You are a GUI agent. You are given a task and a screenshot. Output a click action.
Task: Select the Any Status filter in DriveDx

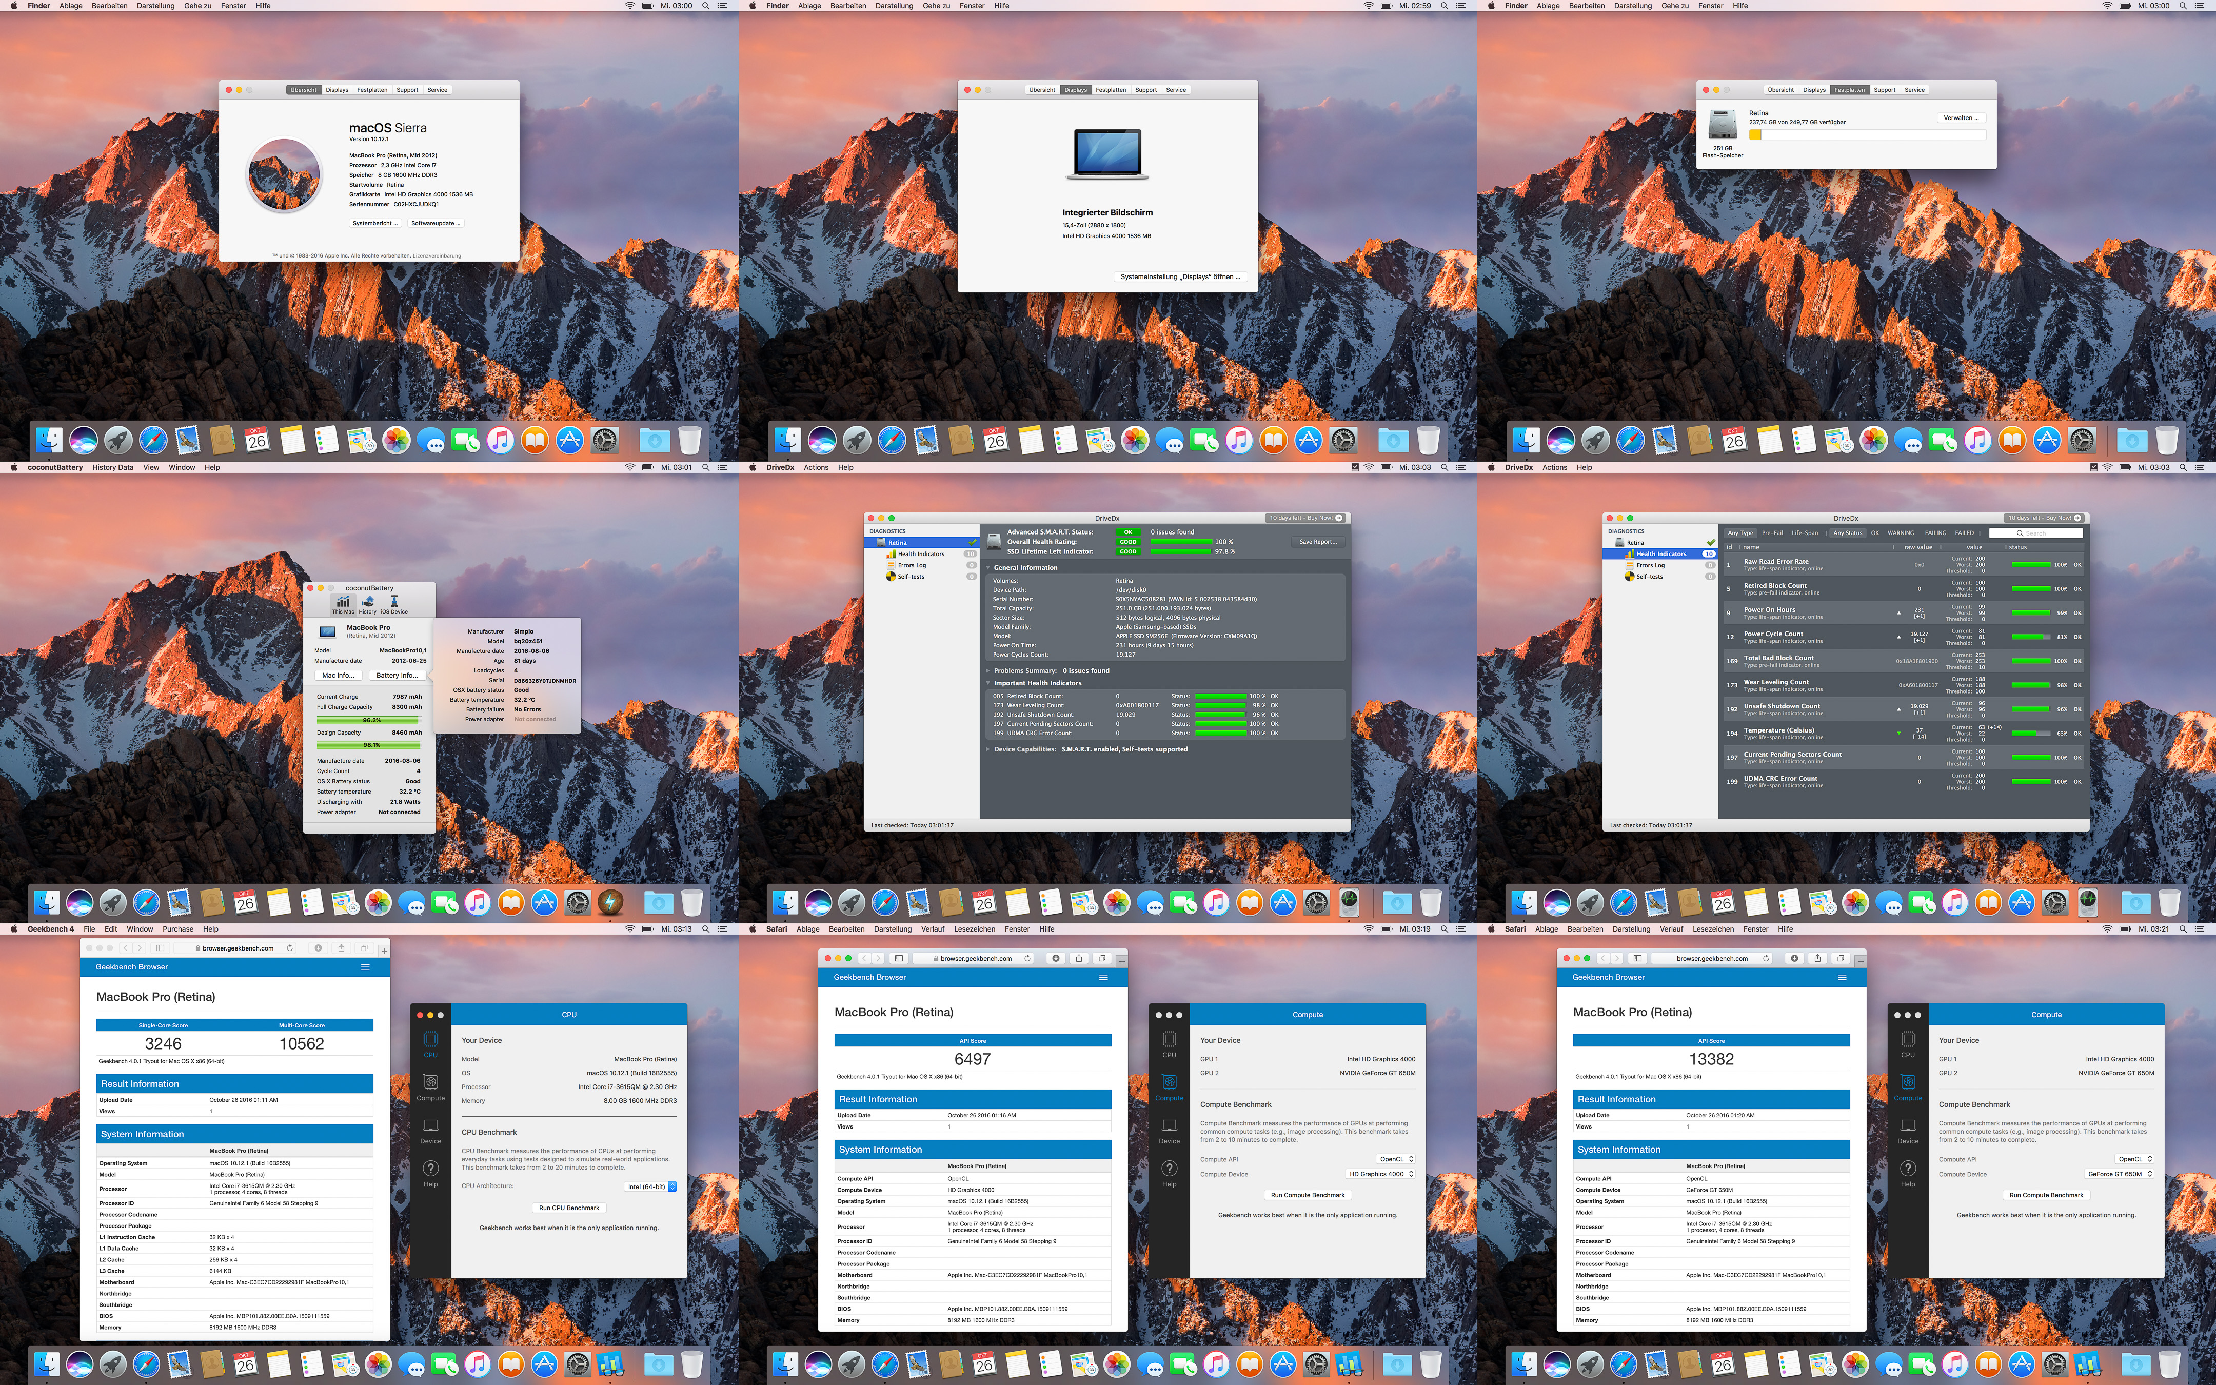tap(1847, 533)
